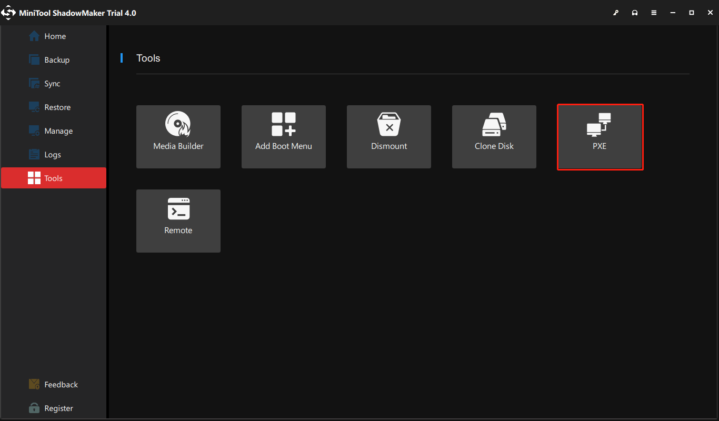Click the Backup sidebar icon
The width and height of the screenshot is (719, 421).
click(x=34, y=59)
